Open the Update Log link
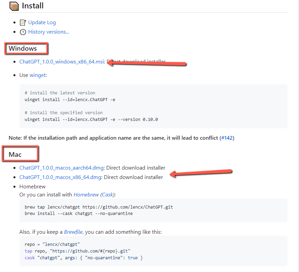 (42, 22)
